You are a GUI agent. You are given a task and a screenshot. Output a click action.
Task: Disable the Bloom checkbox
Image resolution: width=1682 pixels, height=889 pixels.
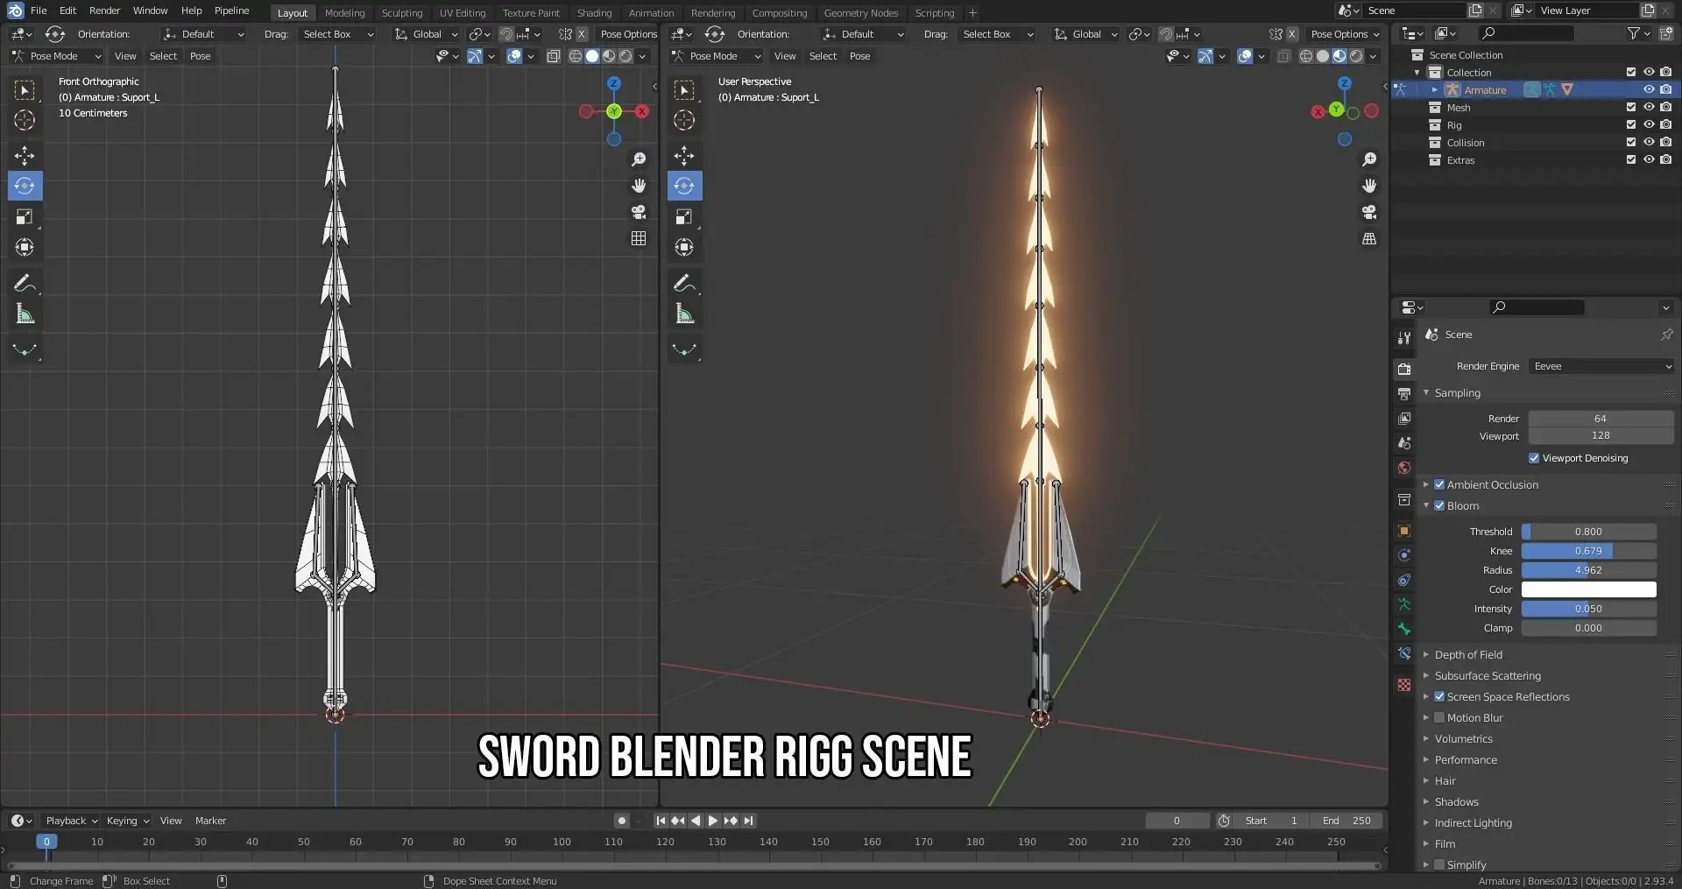[1439, 505]
